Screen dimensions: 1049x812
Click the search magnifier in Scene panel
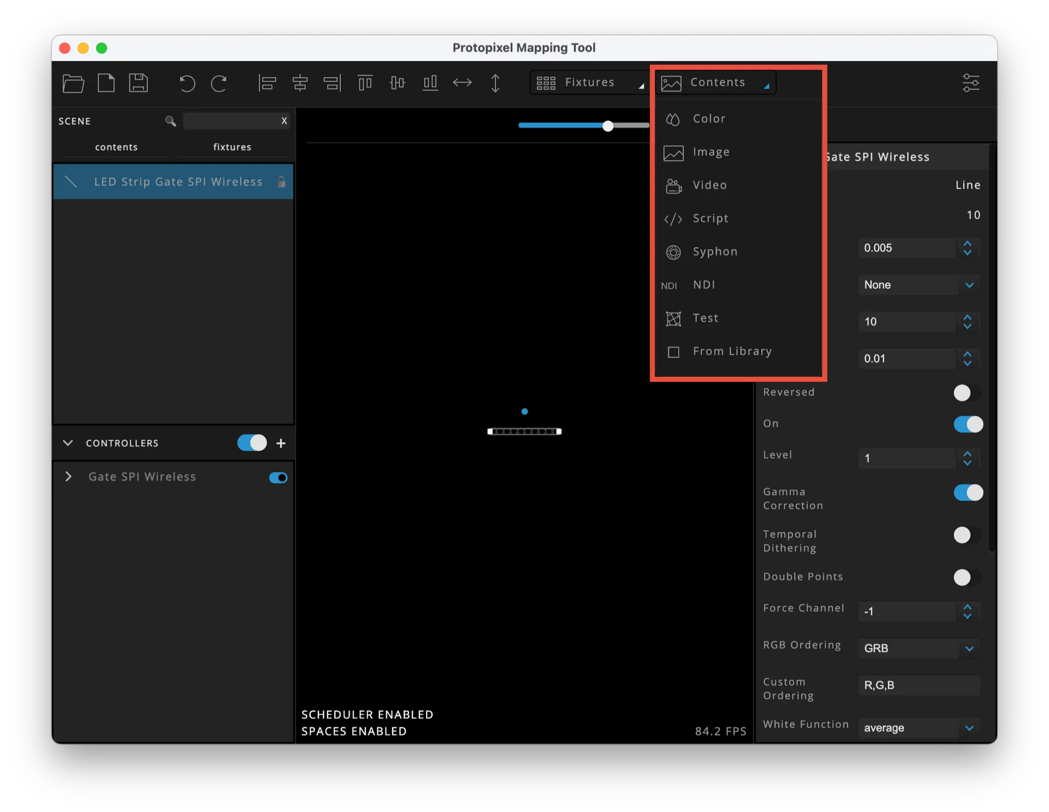pos(171,121)
